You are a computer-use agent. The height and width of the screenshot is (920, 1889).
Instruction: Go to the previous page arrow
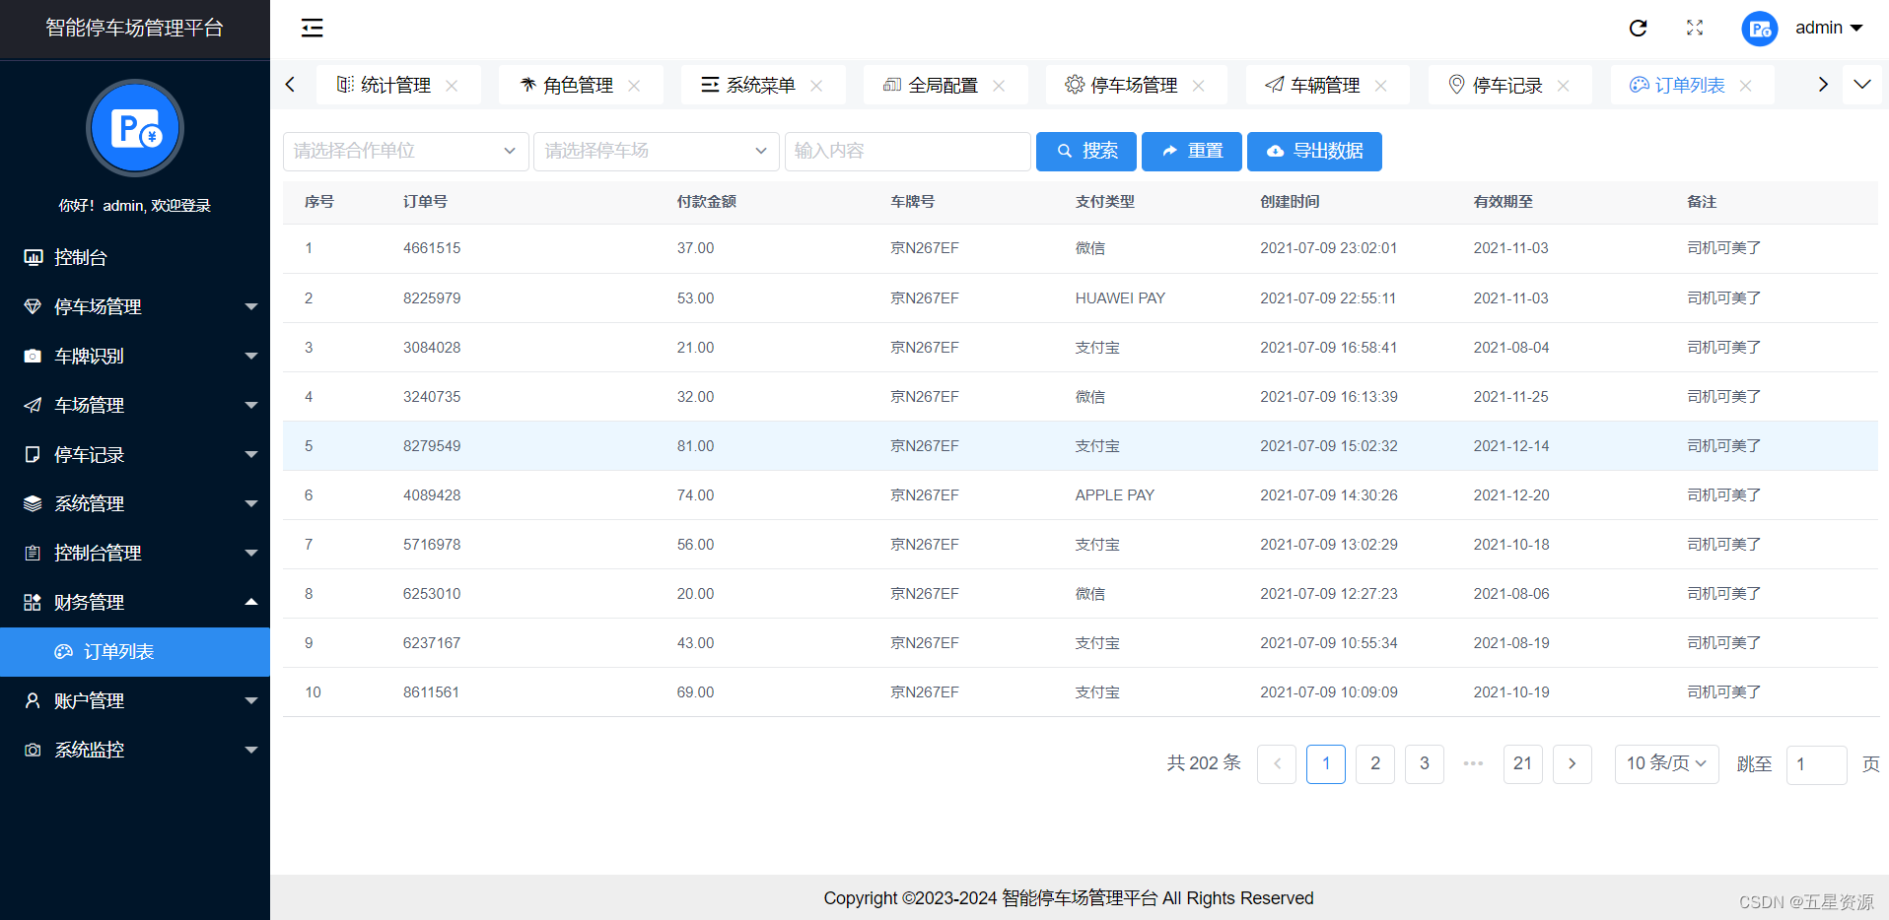coord(1277,763)
